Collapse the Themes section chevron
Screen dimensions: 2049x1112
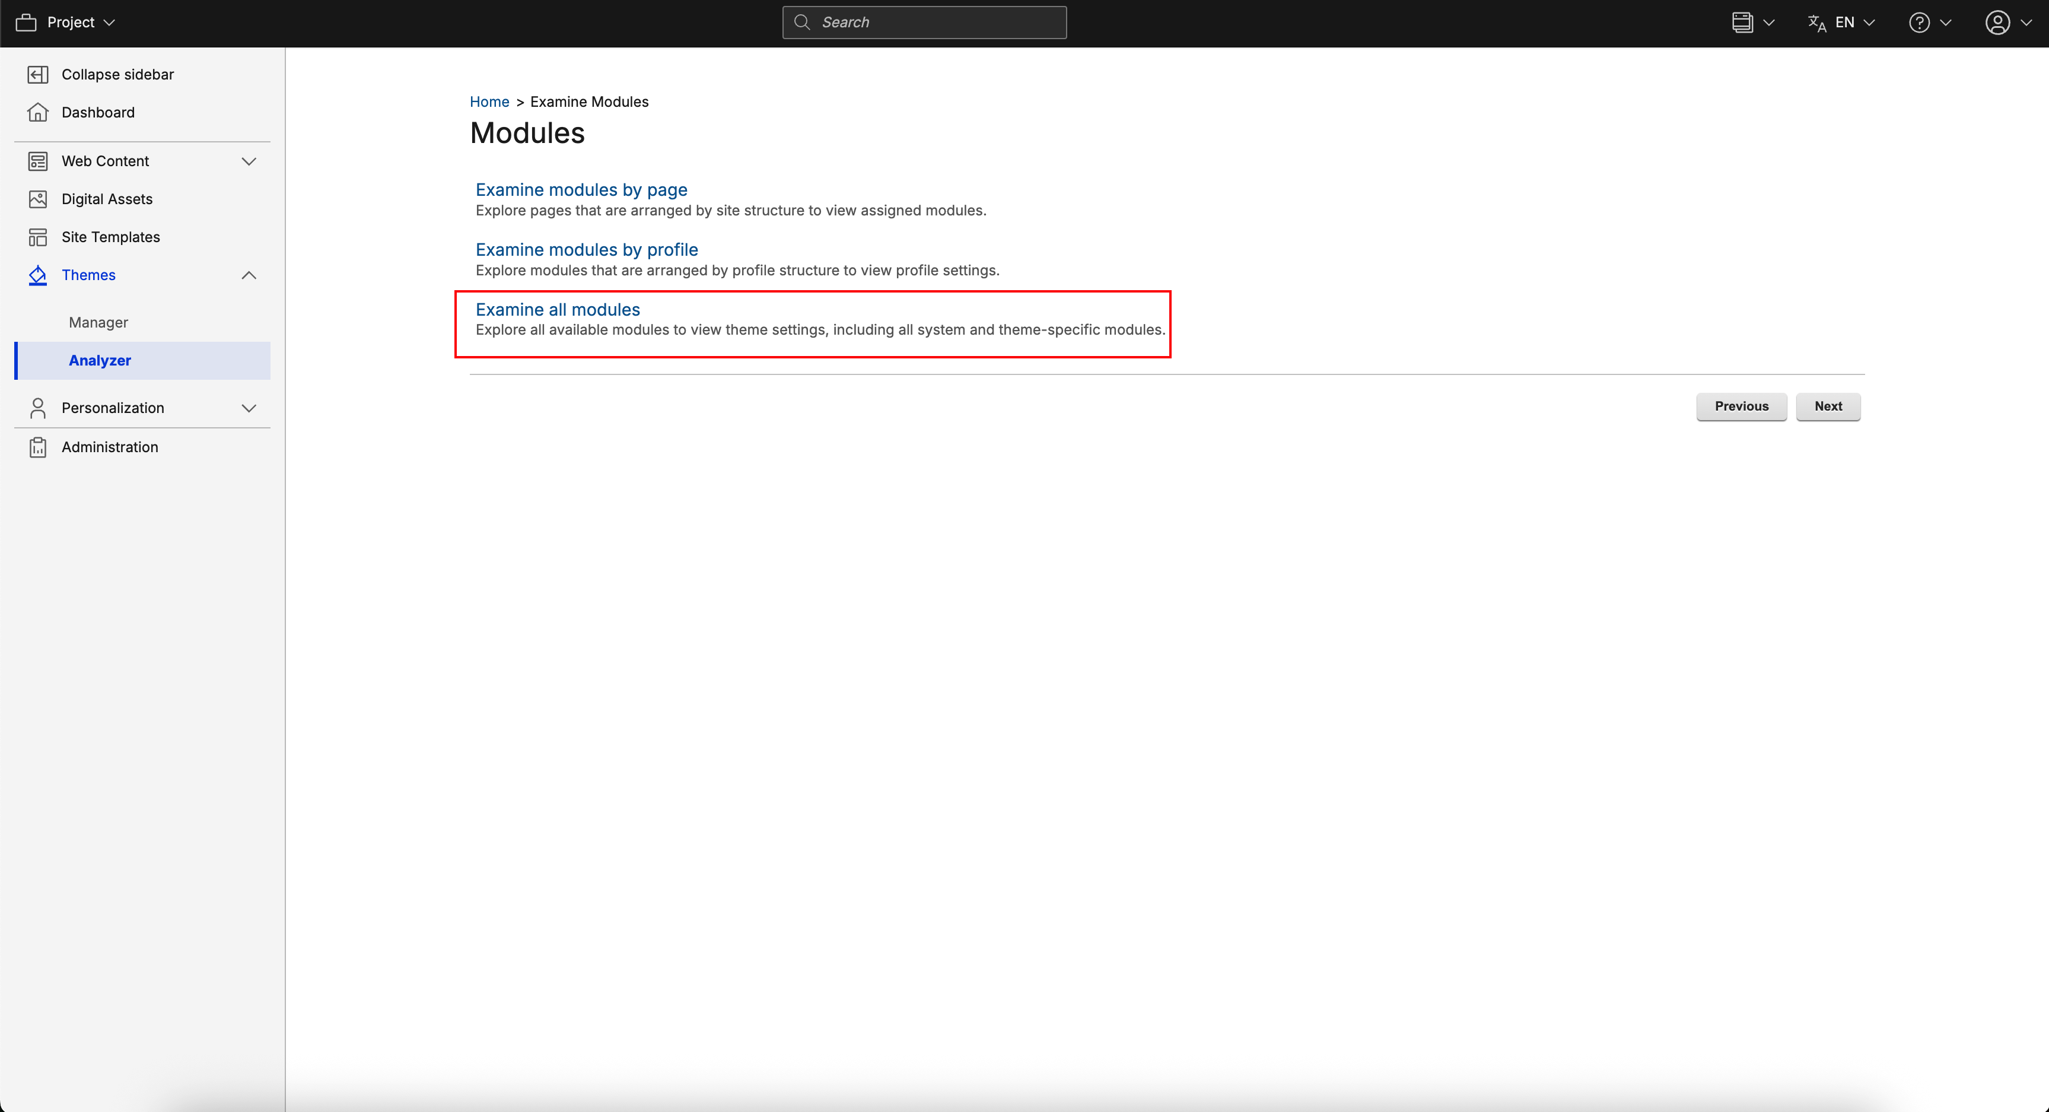click(249, 275)
